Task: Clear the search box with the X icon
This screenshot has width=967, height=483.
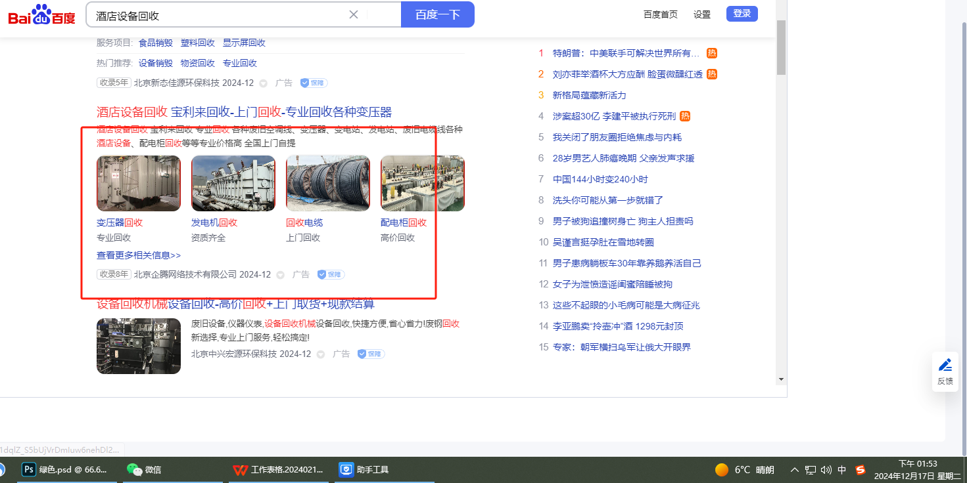Action: 354,14
